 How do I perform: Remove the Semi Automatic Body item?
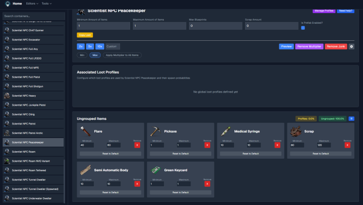click(137, 184)
